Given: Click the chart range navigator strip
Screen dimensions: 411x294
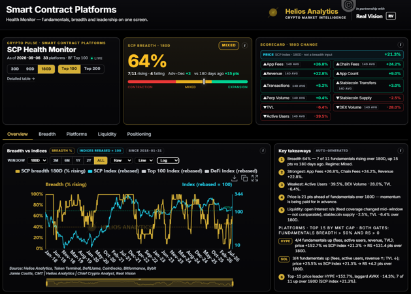Looking at the screenshot, I should pyautogui.click(x=140, y=283).
